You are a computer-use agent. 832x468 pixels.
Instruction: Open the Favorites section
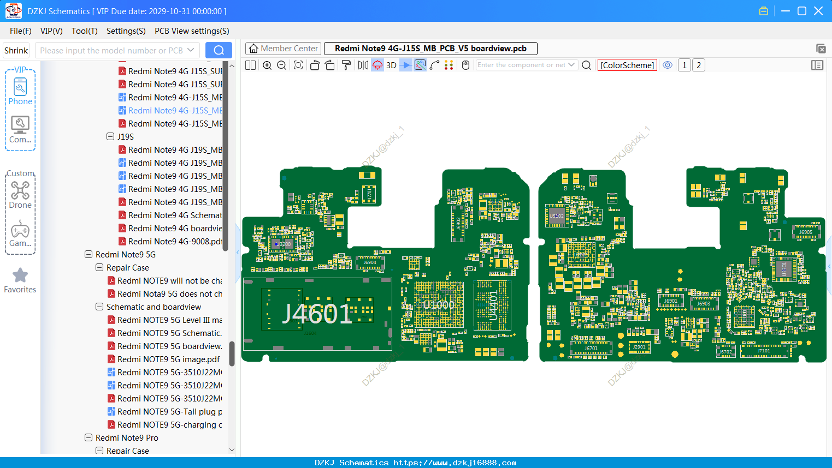click(20, 280)
